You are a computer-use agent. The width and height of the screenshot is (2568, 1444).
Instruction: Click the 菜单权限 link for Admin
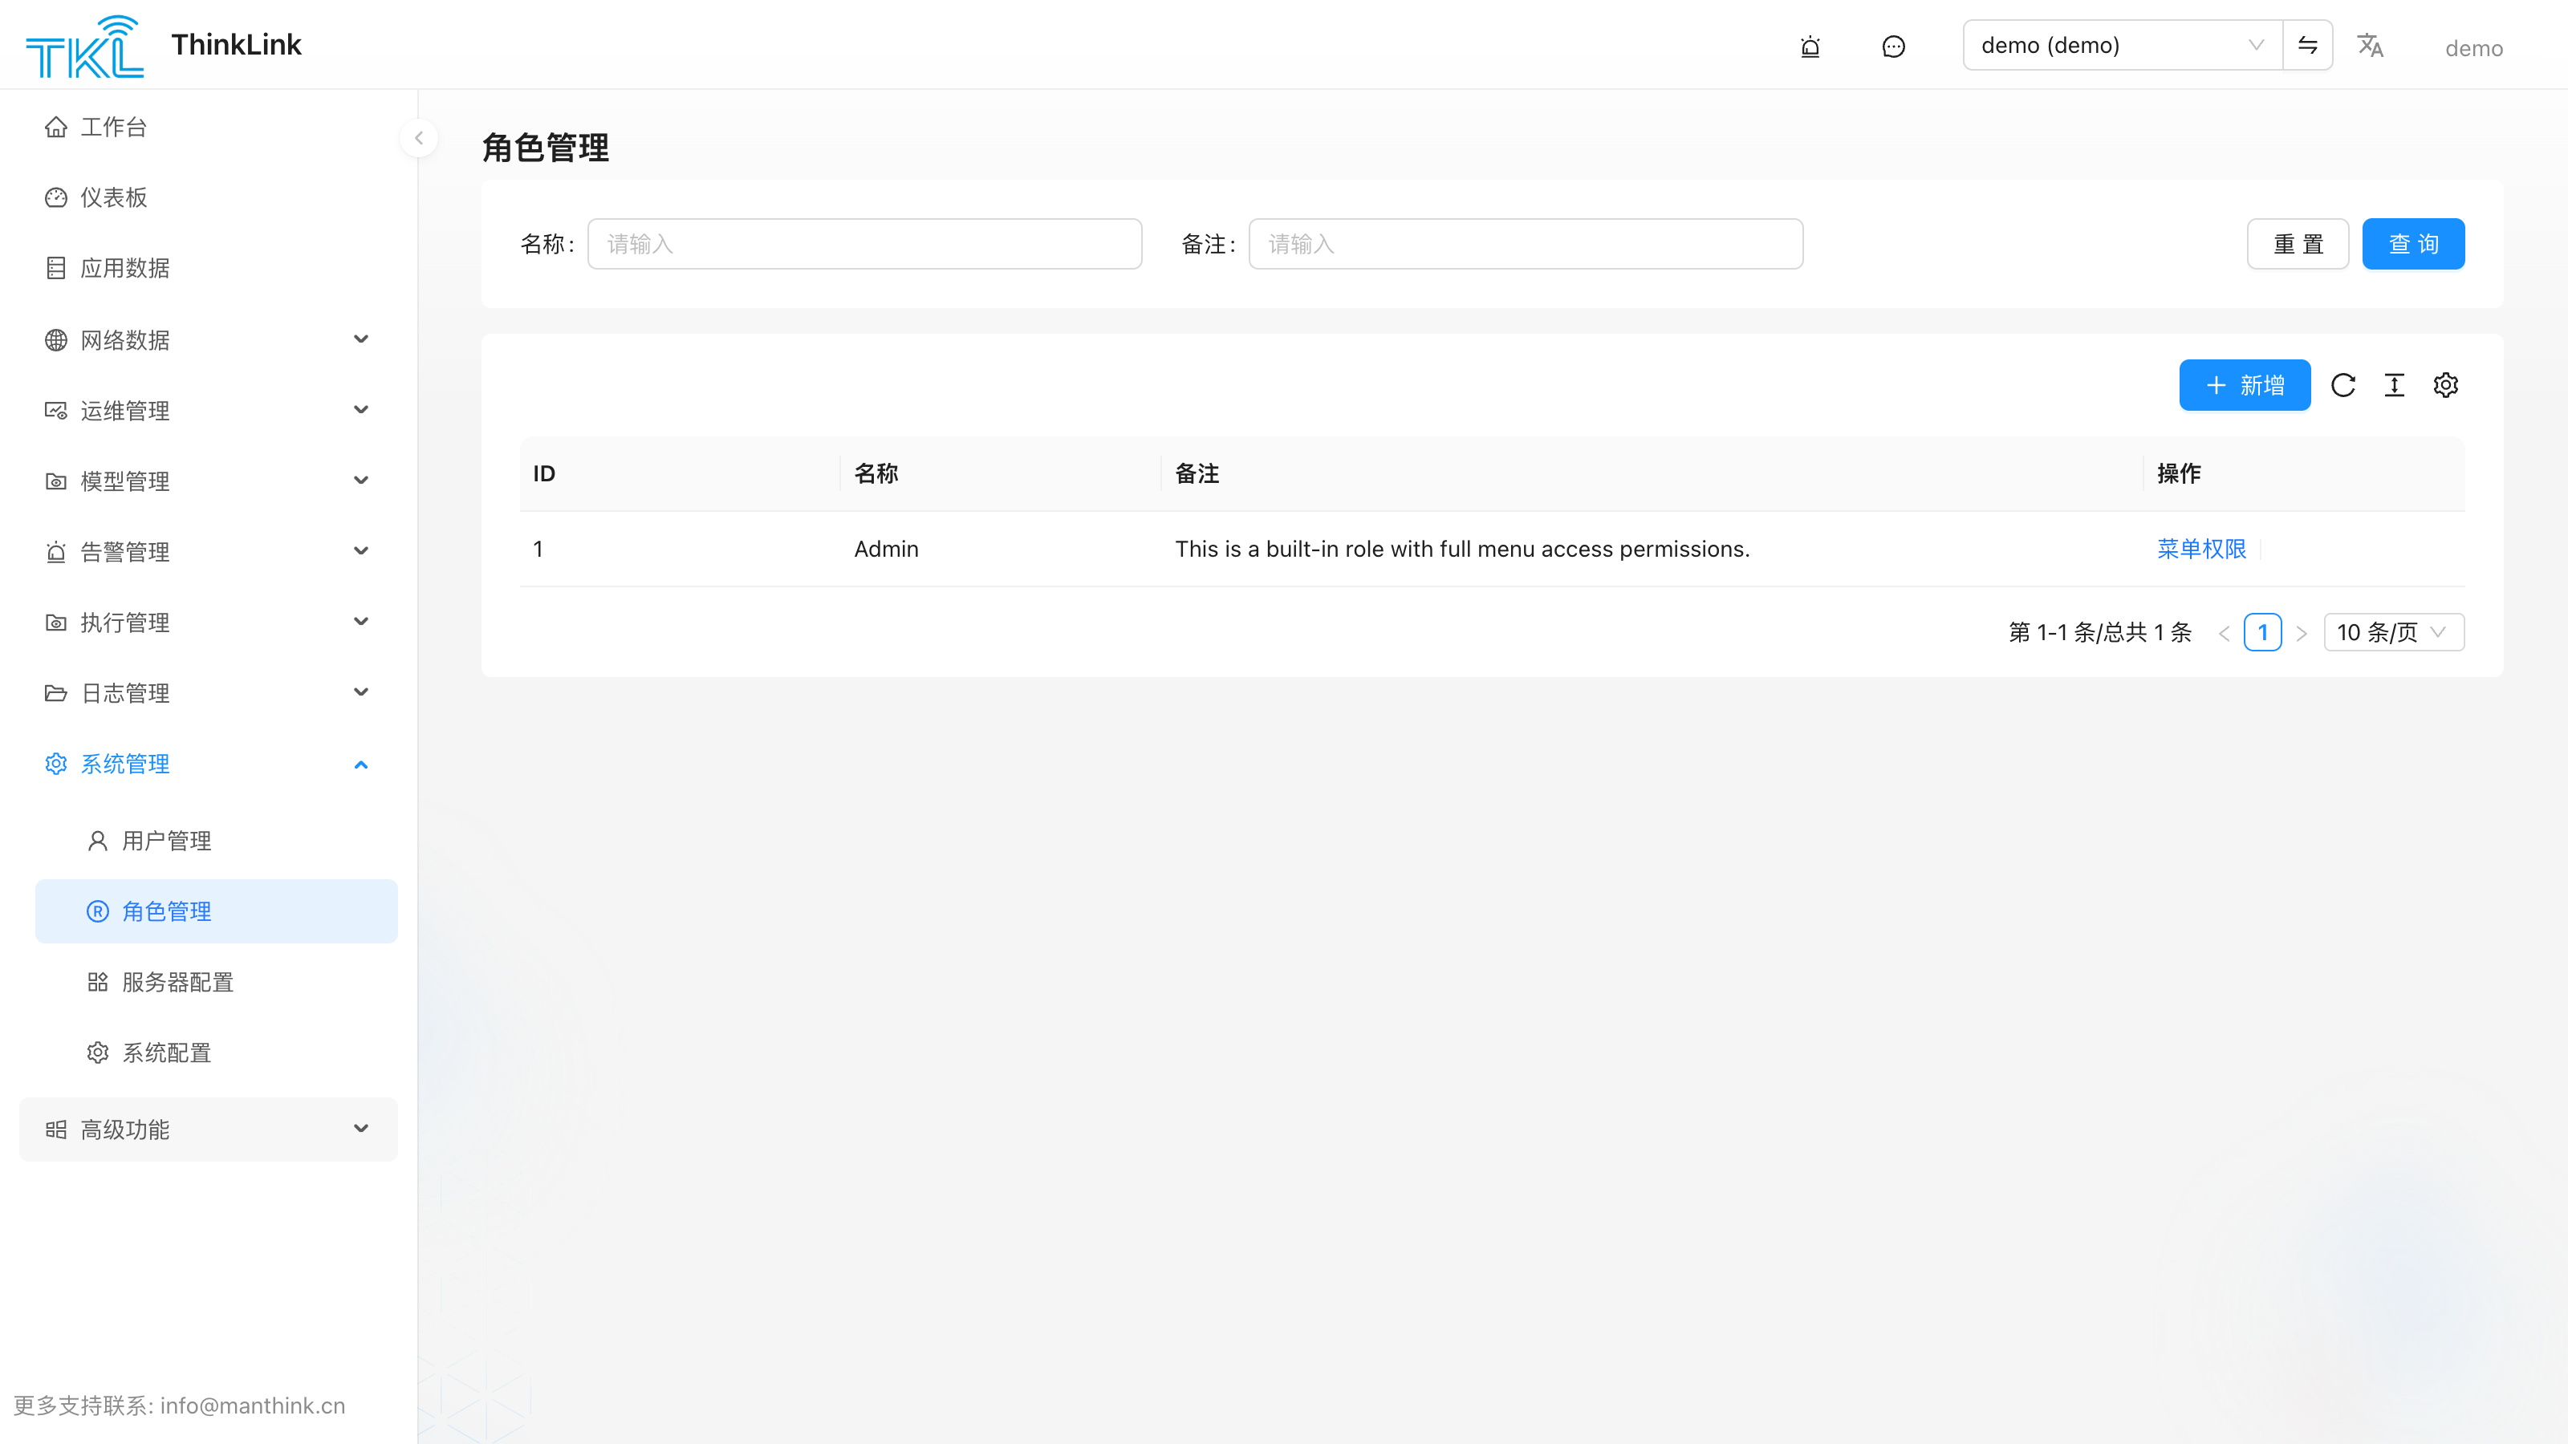[x=2201, y=549]
